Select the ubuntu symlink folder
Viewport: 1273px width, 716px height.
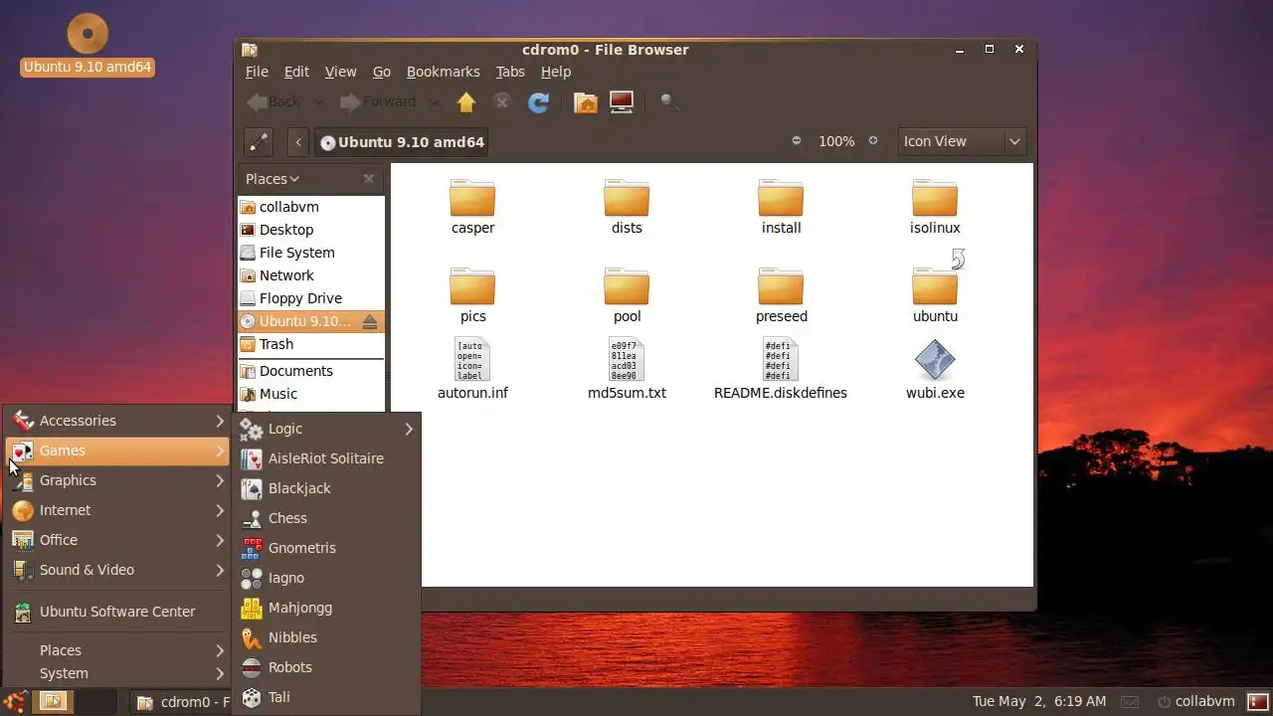tap(935, 288)
